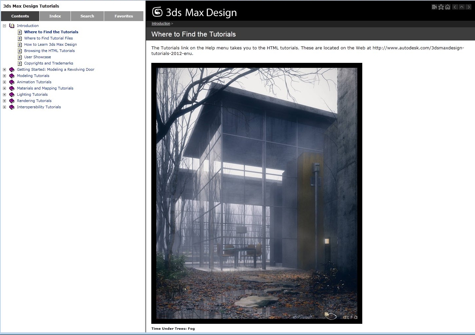Click purple book icon for Rendering Tutorials
The image size is (475, 335).
point(12,101)
